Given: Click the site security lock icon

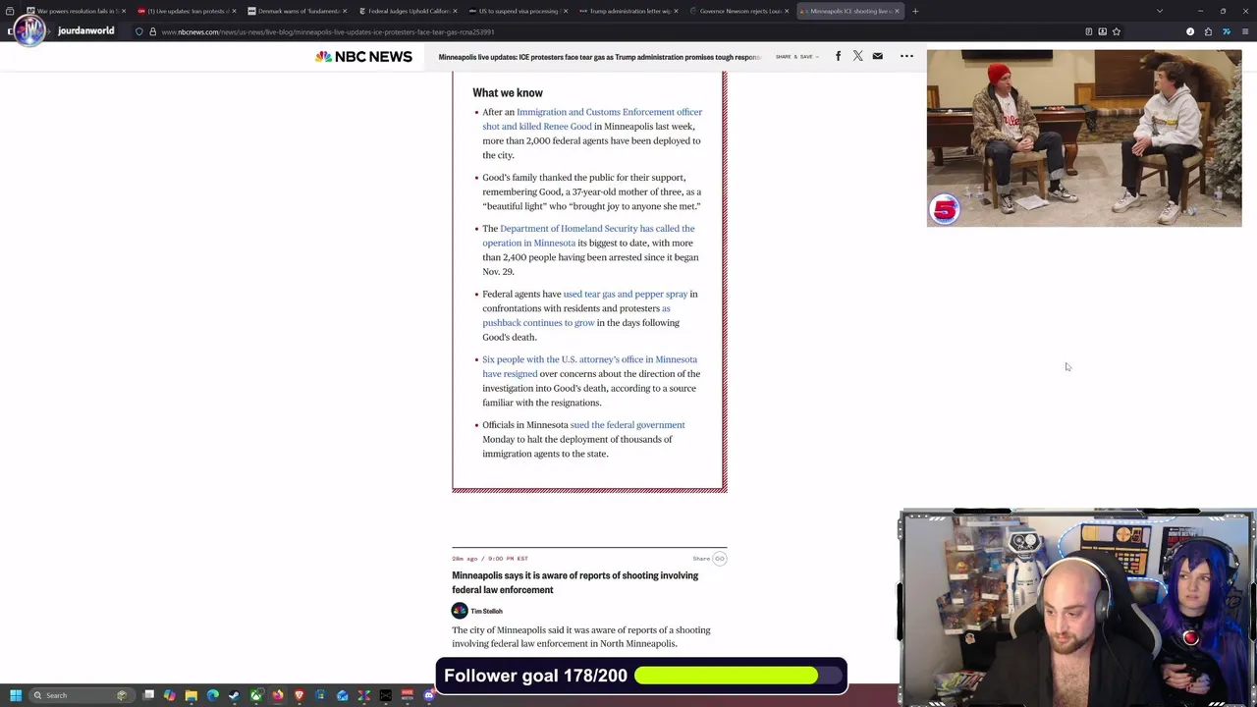Looking at the screenshot, I should point(152,31).
